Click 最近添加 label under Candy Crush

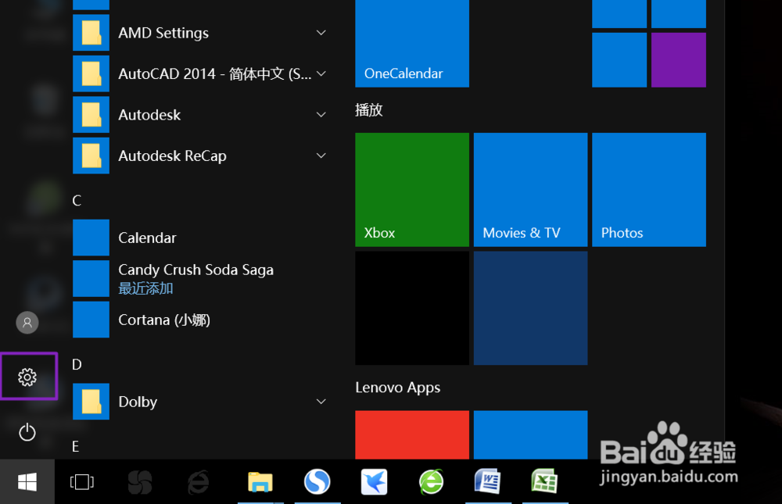click(145, 288)
